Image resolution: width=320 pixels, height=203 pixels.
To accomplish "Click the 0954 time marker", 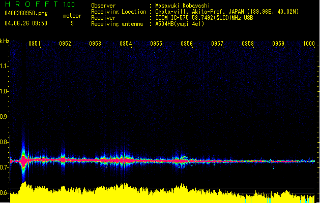I will pyautogui.click(x=126, y=43).
